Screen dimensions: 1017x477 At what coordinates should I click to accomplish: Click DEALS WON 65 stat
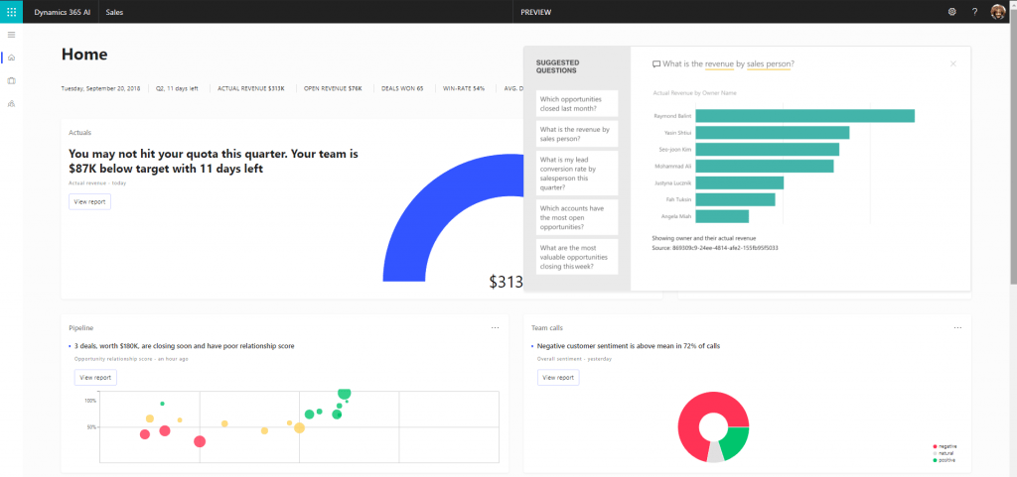pos(402,88)
